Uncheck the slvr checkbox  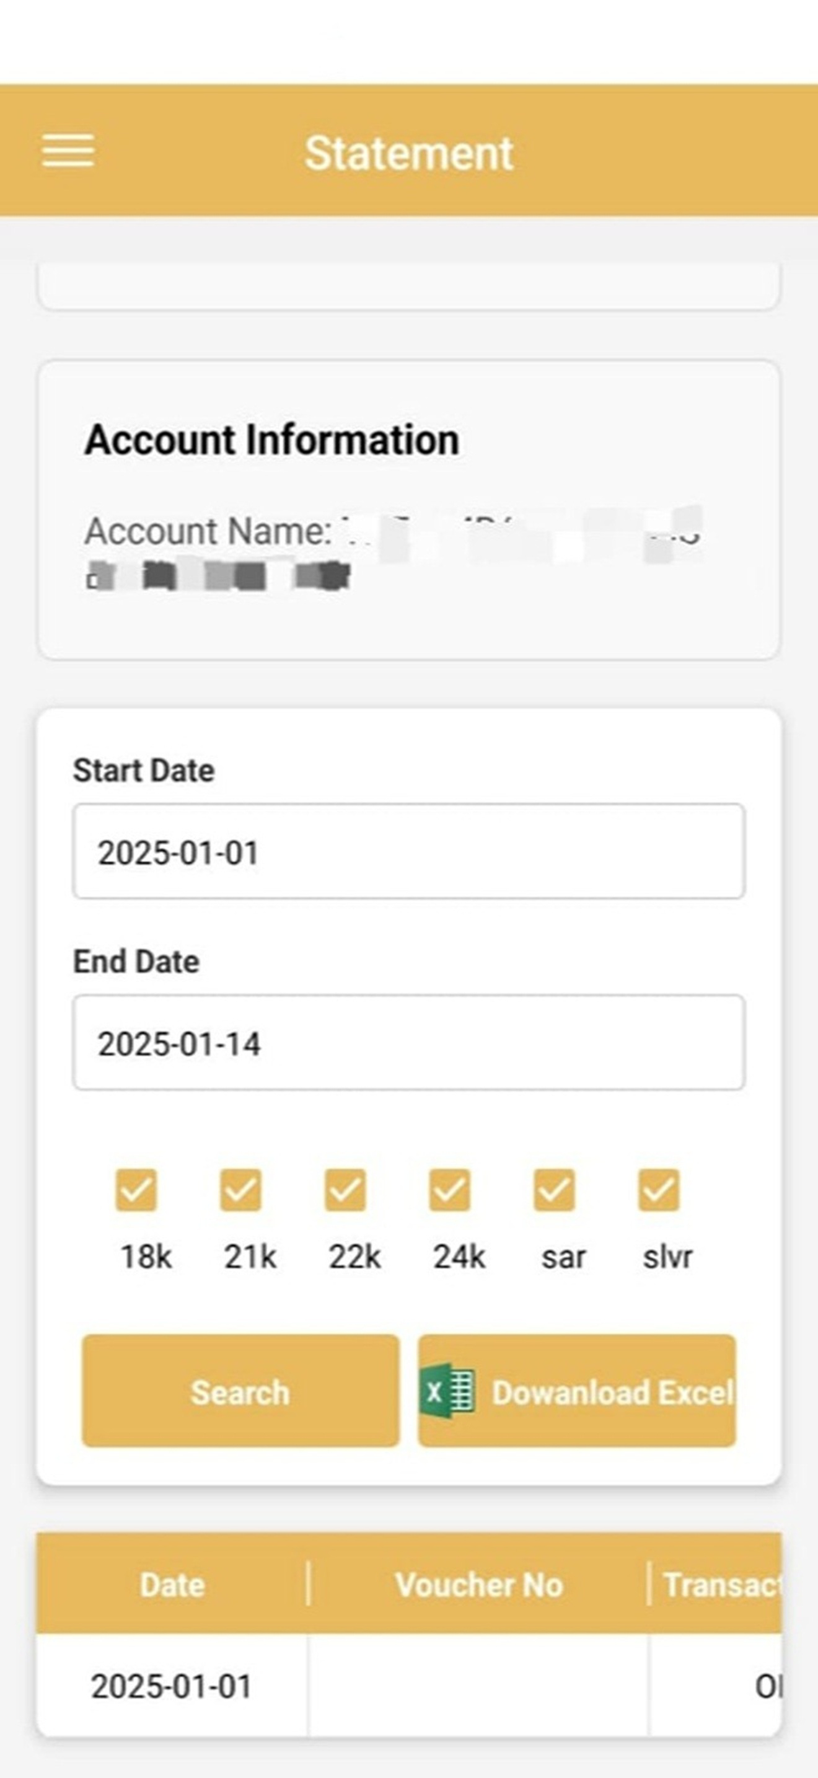[659, 1190]
